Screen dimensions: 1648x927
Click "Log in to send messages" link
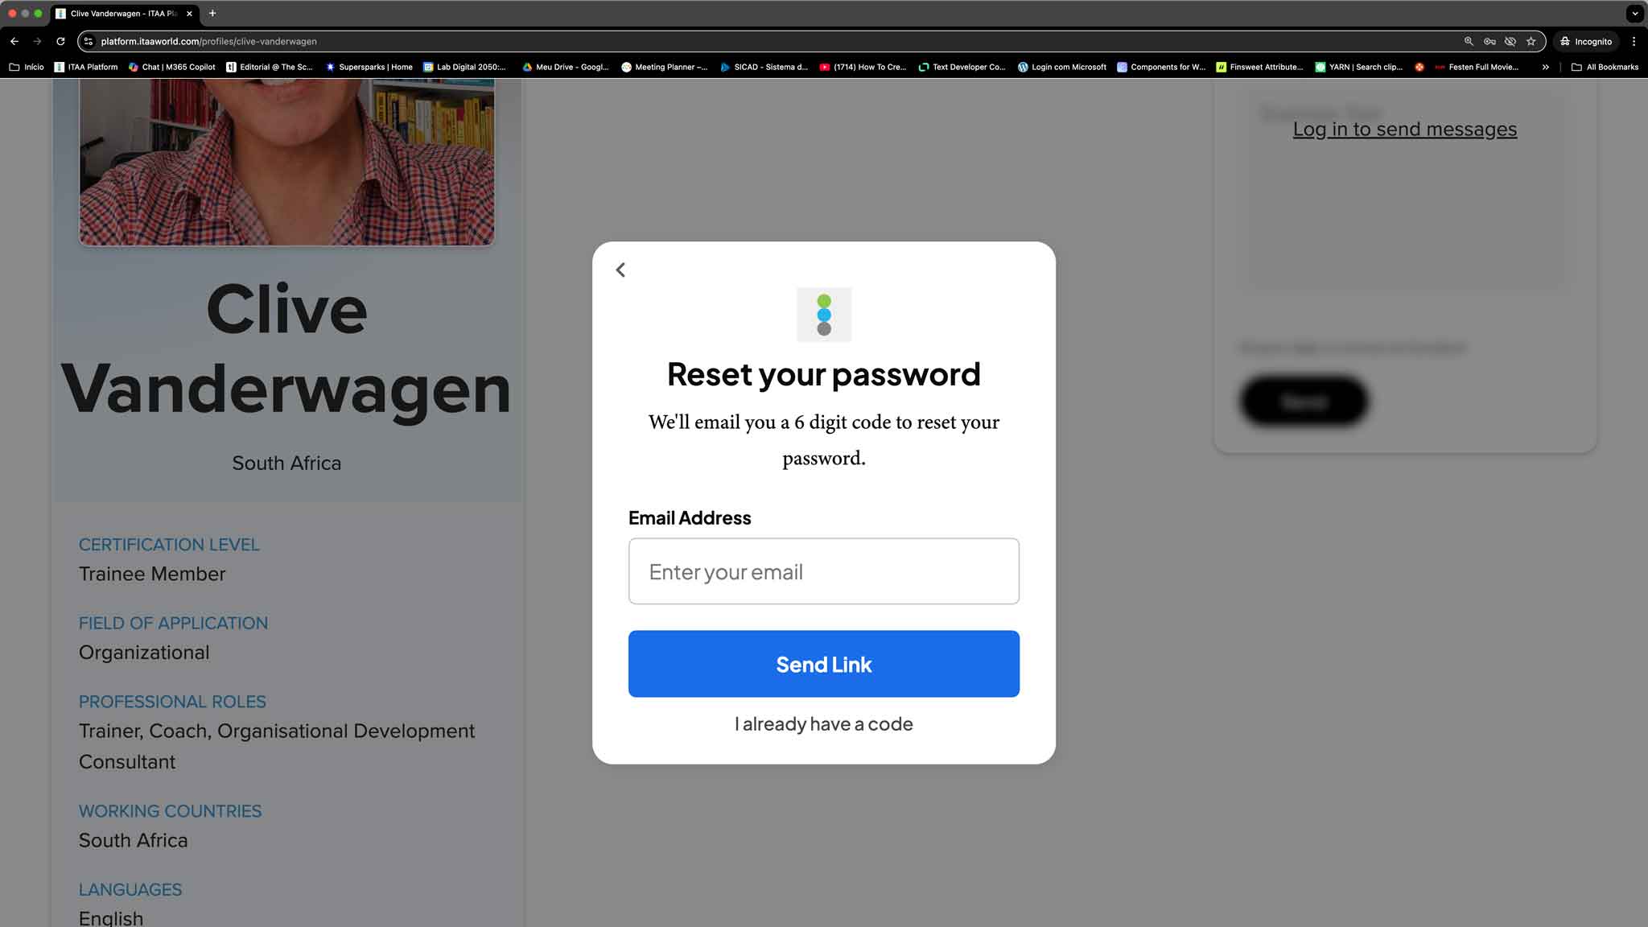click(1405, 130)
